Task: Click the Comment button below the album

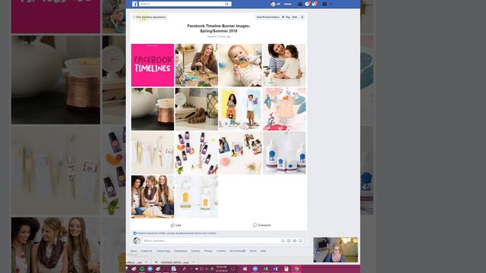Action: coord(262,225)
